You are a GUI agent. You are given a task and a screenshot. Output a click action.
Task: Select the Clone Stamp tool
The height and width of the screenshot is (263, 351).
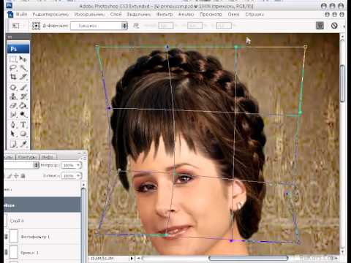[13, 96]
